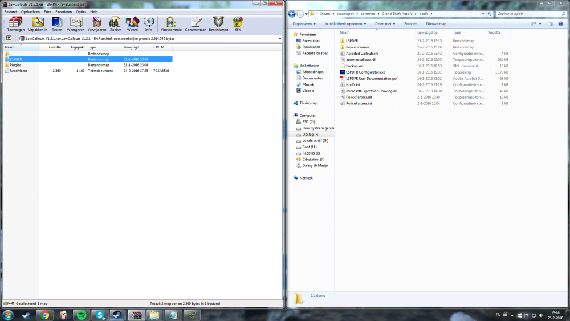The height and width of the screenshot is (321, 570).
Task: Sort Explorer files by 'Gewijzigd op' column
Action: pyautogui.click(x=427, y=32)
